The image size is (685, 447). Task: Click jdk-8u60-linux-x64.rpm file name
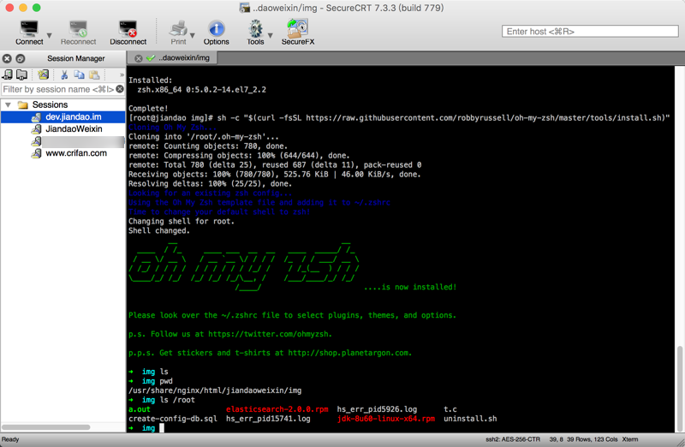coord(386,419)
